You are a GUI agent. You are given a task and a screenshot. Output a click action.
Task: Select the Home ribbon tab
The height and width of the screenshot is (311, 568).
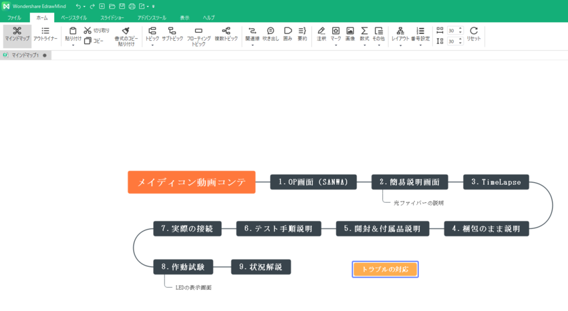42,17
